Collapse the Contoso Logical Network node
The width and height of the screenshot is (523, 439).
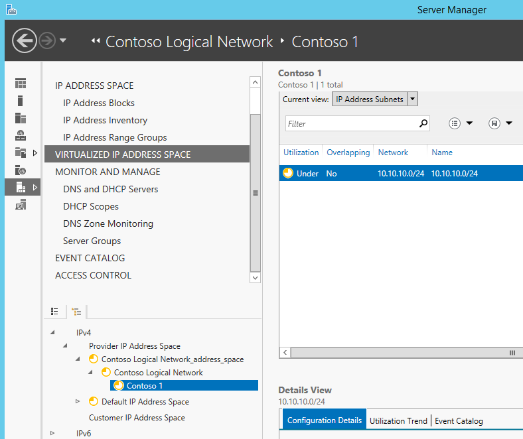tap(90, 372)
